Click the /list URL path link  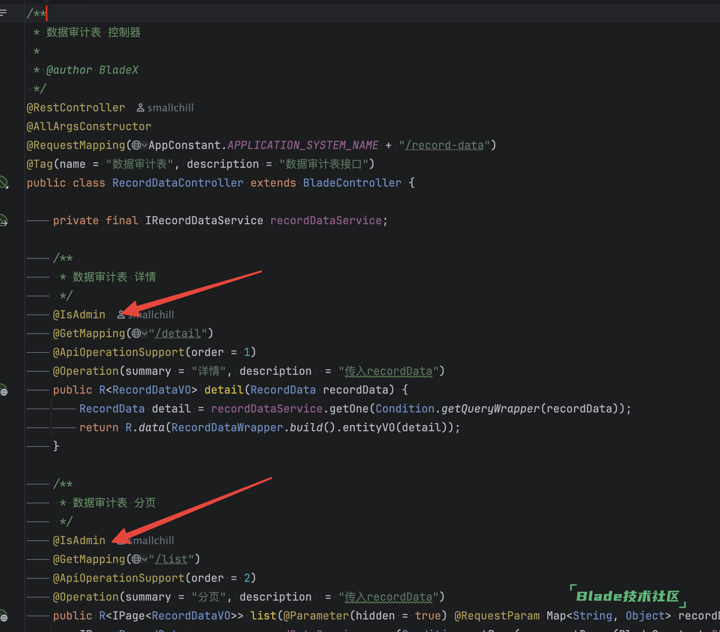[172, 559]
